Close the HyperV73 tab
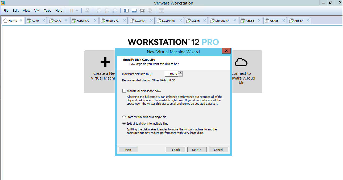The height and width of the screenshot is (180, 343). 125,20
